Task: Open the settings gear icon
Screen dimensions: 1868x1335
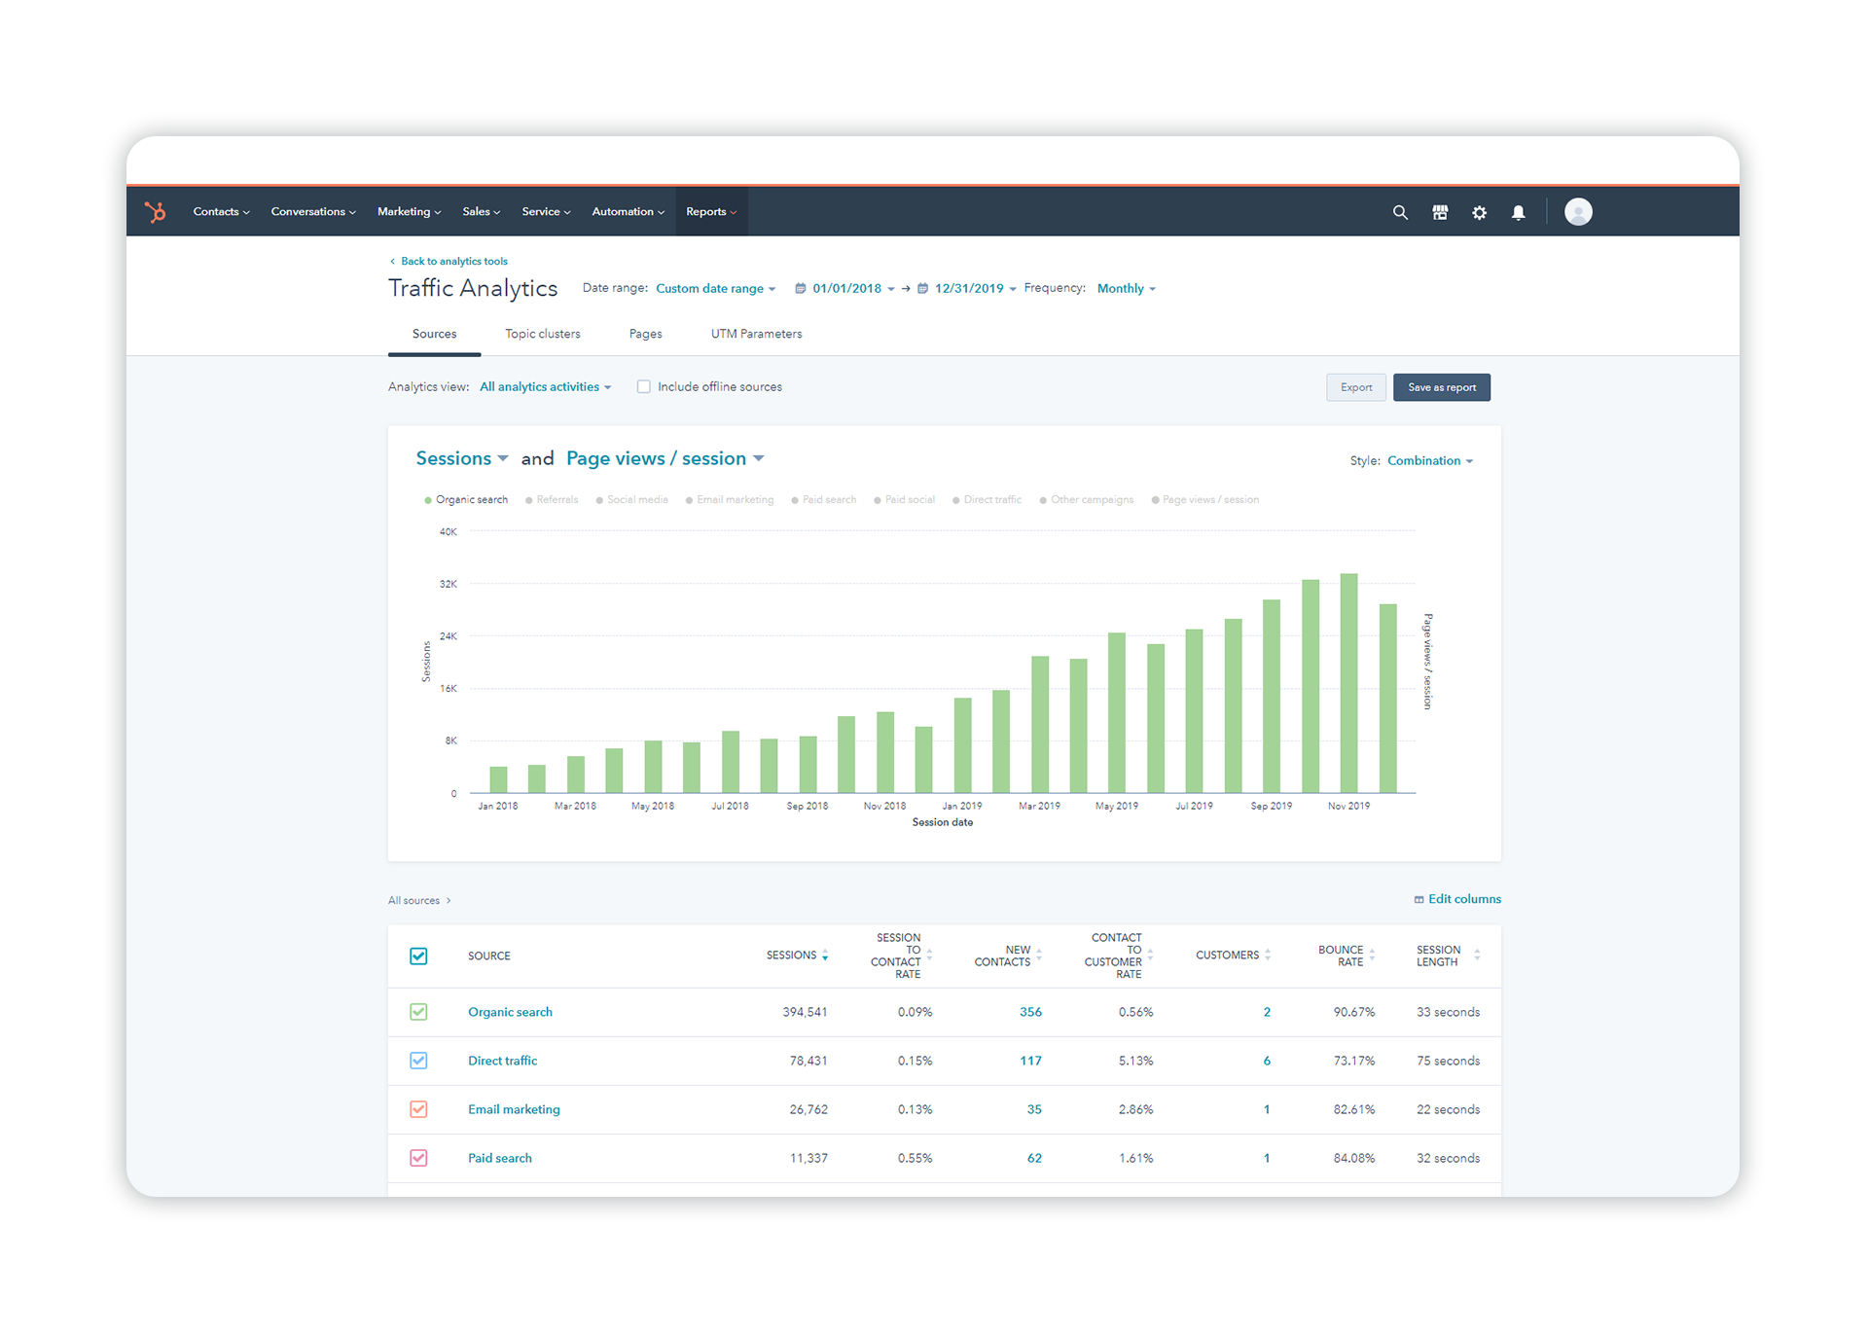Action: pyautogui.click(x=1479, y=211)
